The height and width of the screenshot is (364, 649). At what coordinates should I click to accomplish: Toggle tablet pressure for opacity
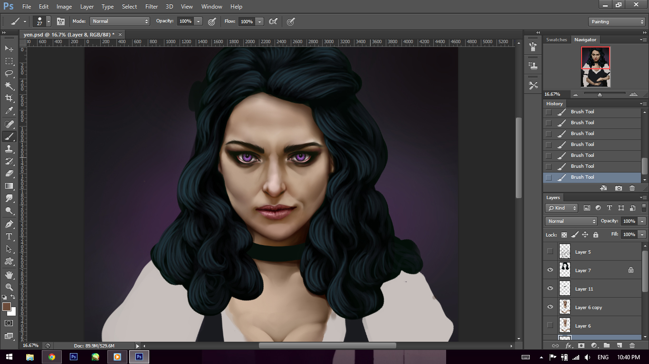(x=212, y=21)
